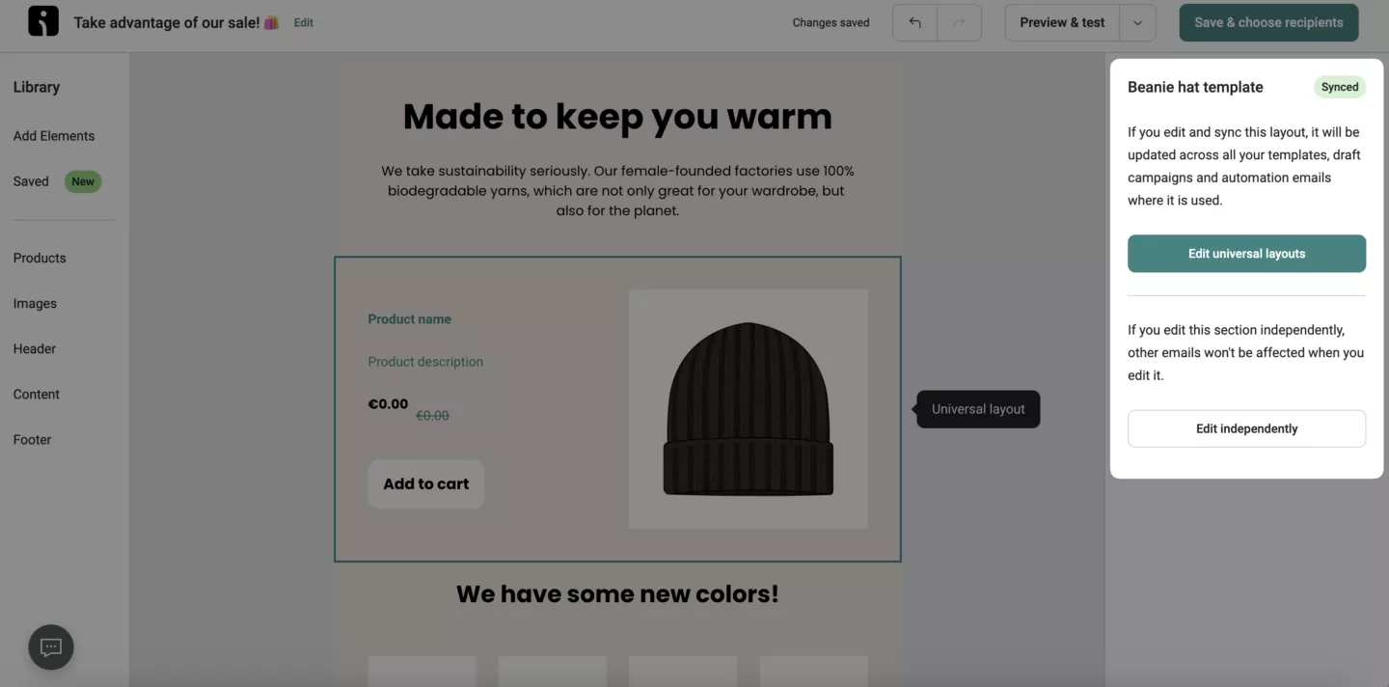Screen dimensions: 1389x687
Task: Select Content in the sidebar
Action: pos(37,395)
